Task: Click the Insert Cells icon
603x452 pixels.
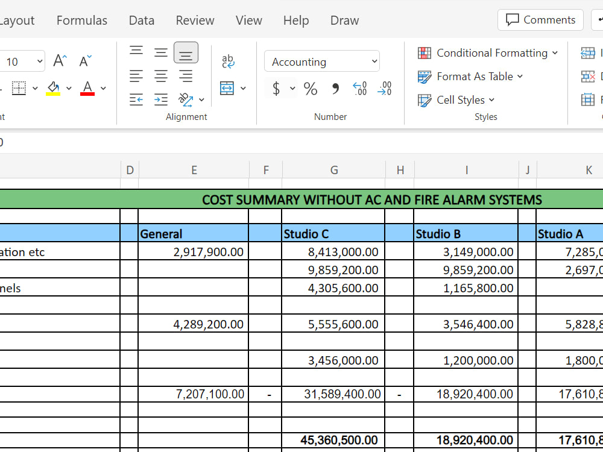Action: [x=588, y=53]
